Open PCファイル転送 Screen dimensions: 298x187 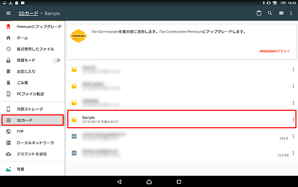[x=33, y=94]
